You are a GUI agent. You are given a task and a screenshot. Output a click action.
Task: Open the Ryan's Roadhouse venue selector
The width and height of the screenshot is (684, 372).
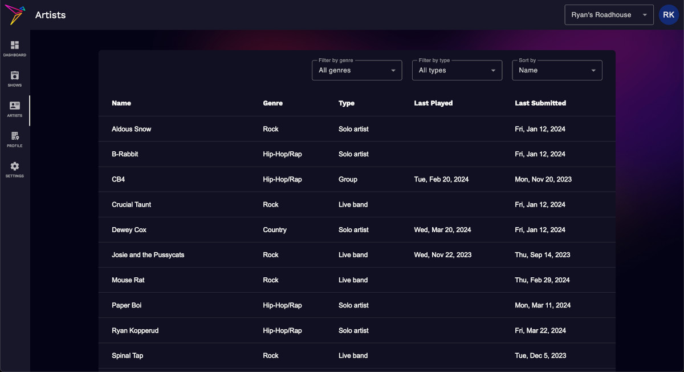coord(609,14)
